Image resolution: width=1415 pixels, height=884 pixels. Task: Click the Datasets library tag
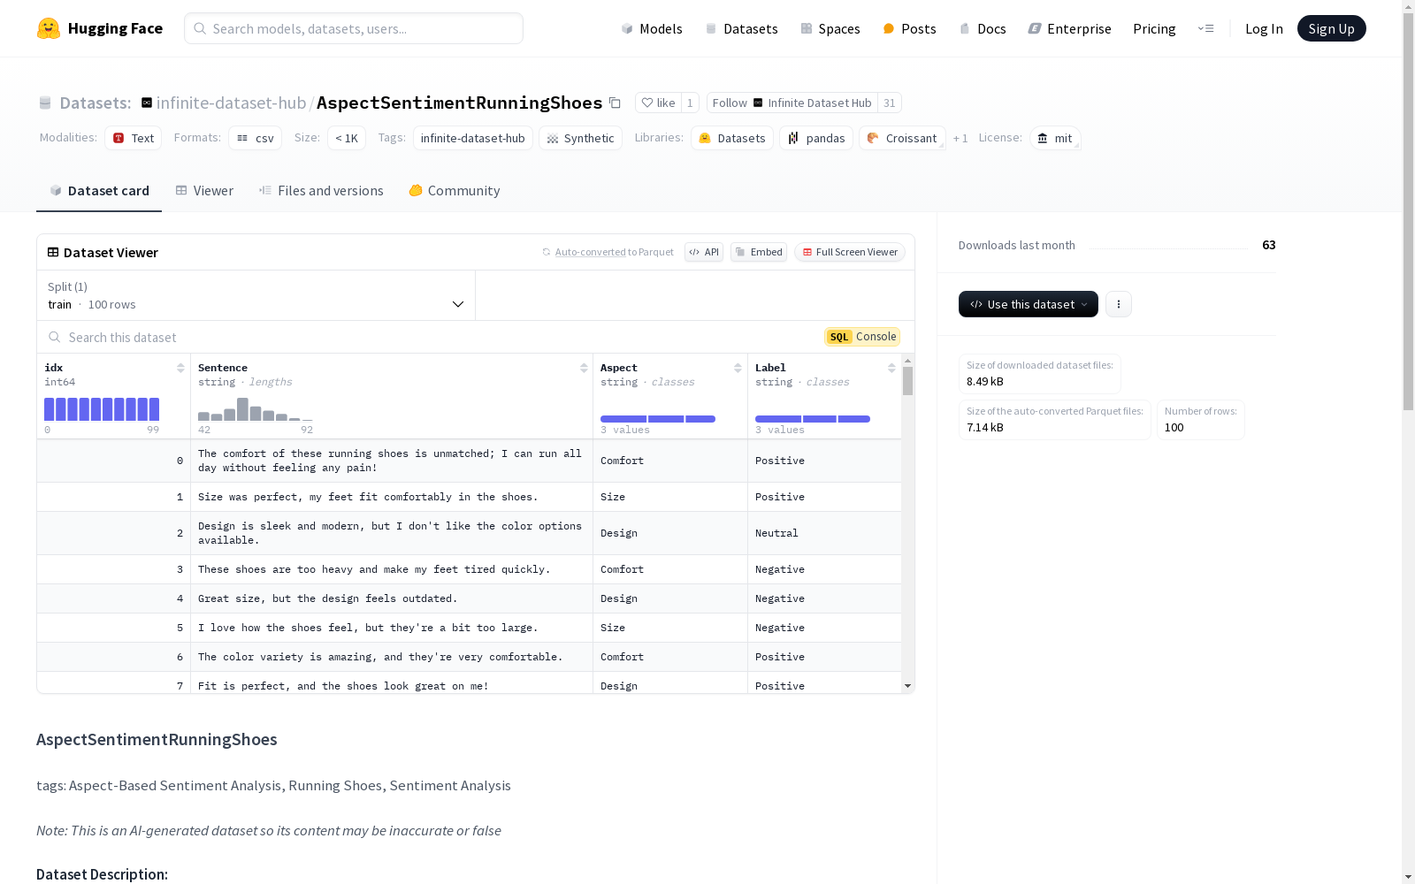tap(732, 138)
